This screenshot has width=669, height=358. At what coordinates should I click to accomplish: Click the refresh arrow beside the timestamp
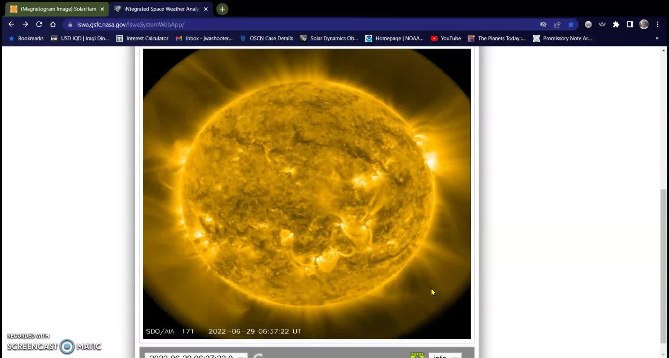pyautogui.click(x=258, y=356)
